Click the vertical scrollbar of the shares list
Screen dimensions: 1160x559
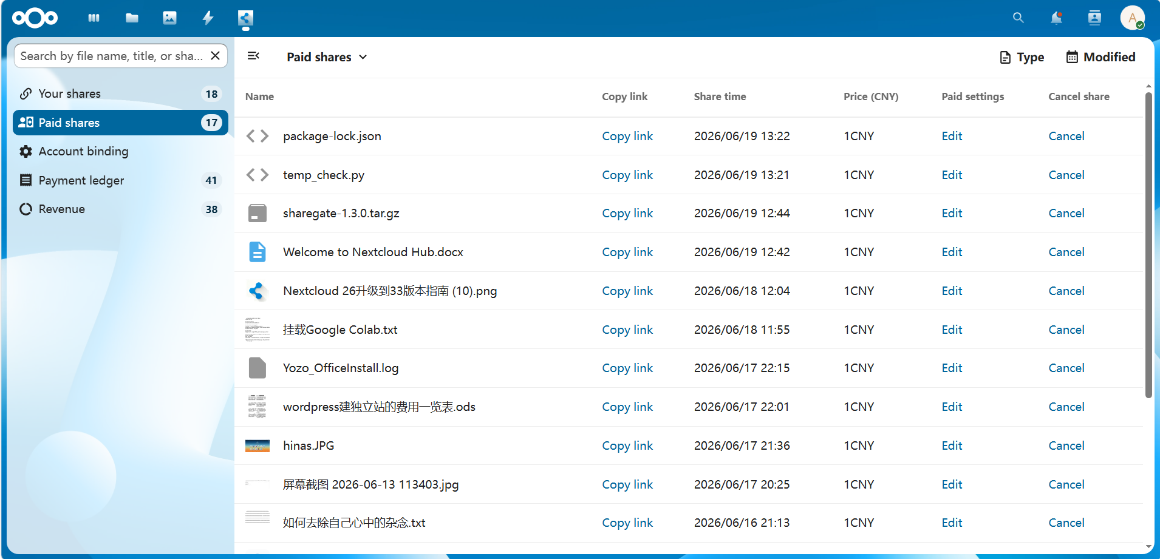point(1148,245)
